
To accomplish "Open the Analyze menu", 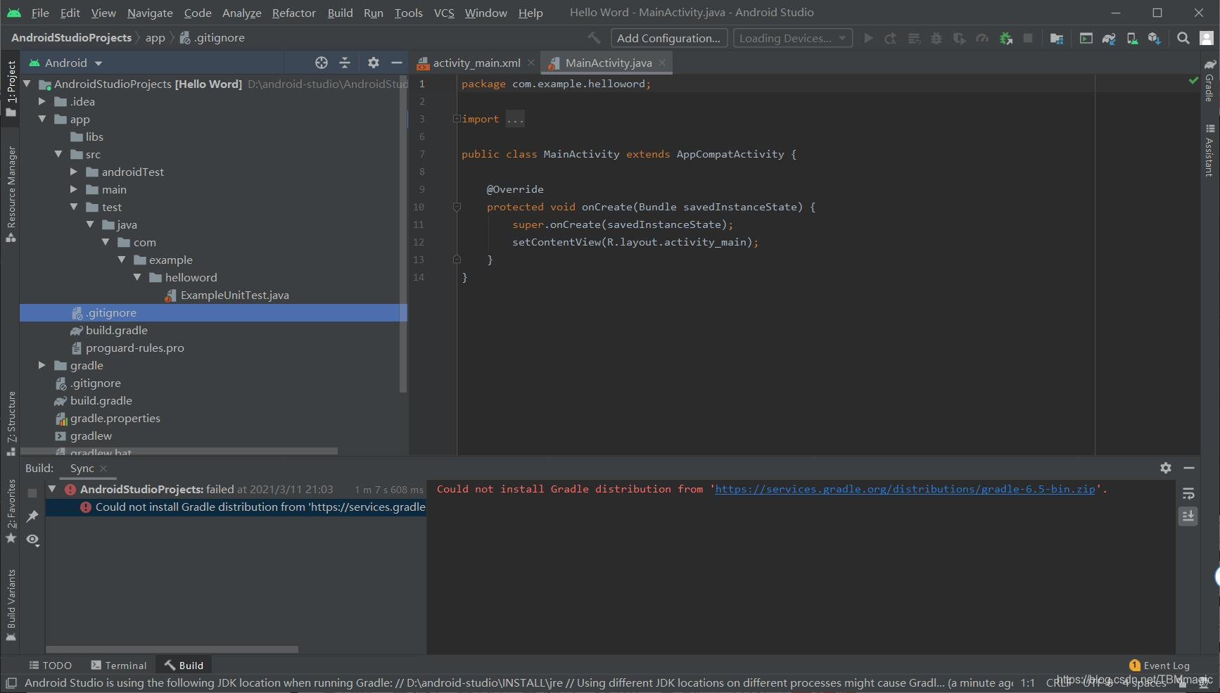I will [242, 13].
